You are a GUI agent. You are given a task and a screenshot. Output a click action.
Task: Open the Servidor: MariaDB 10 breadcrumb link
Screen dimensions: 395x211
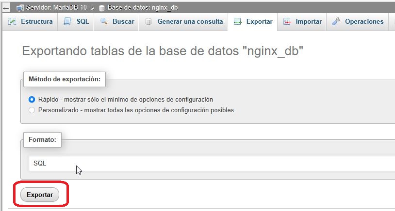point(56,8)
